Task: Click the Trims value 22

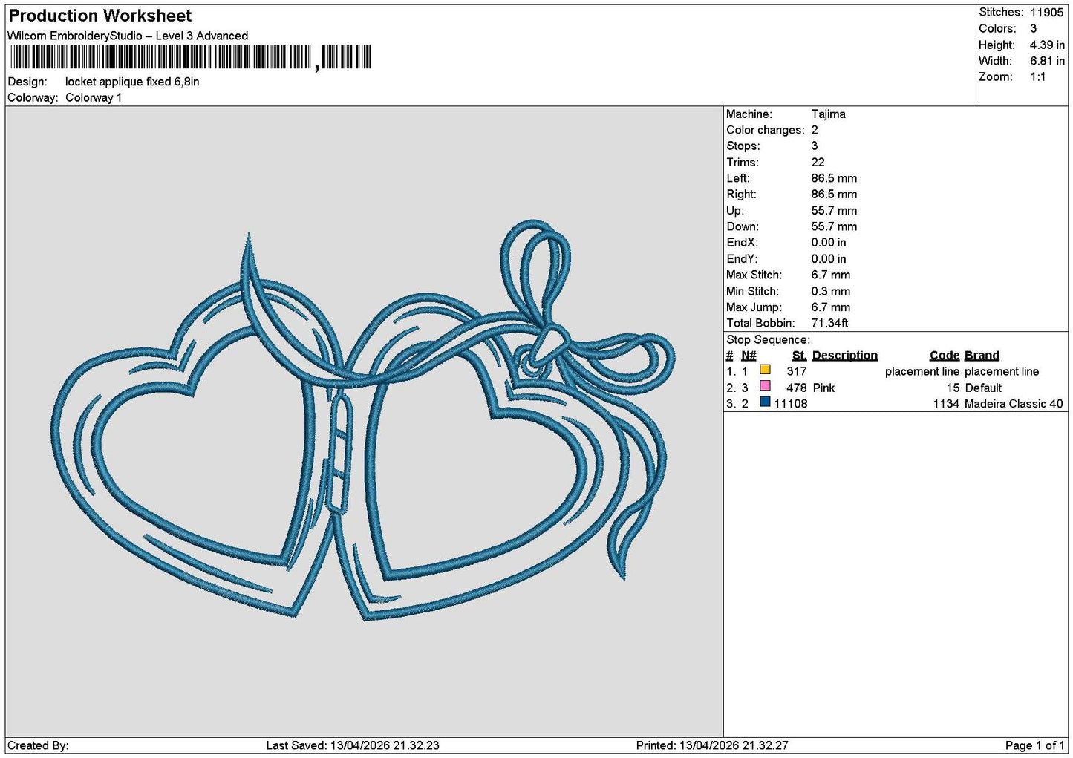Action: click(818, 163)
